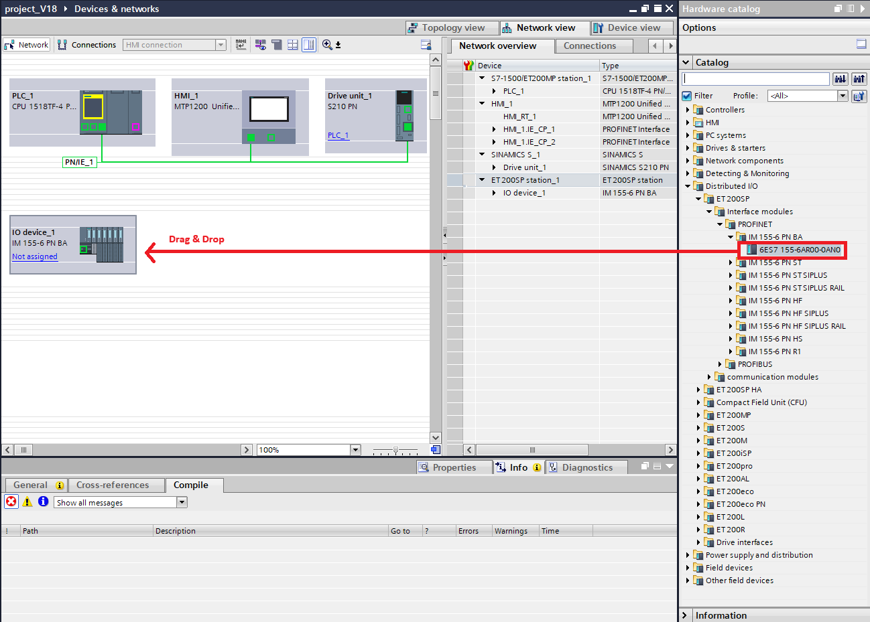Open the Show all messages dropdown

click(182, 502)
